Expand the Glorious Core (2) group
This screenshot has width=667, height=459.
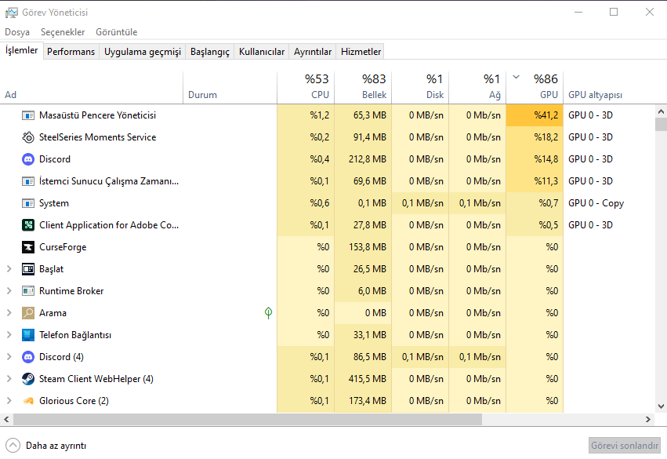coord(9,401)
